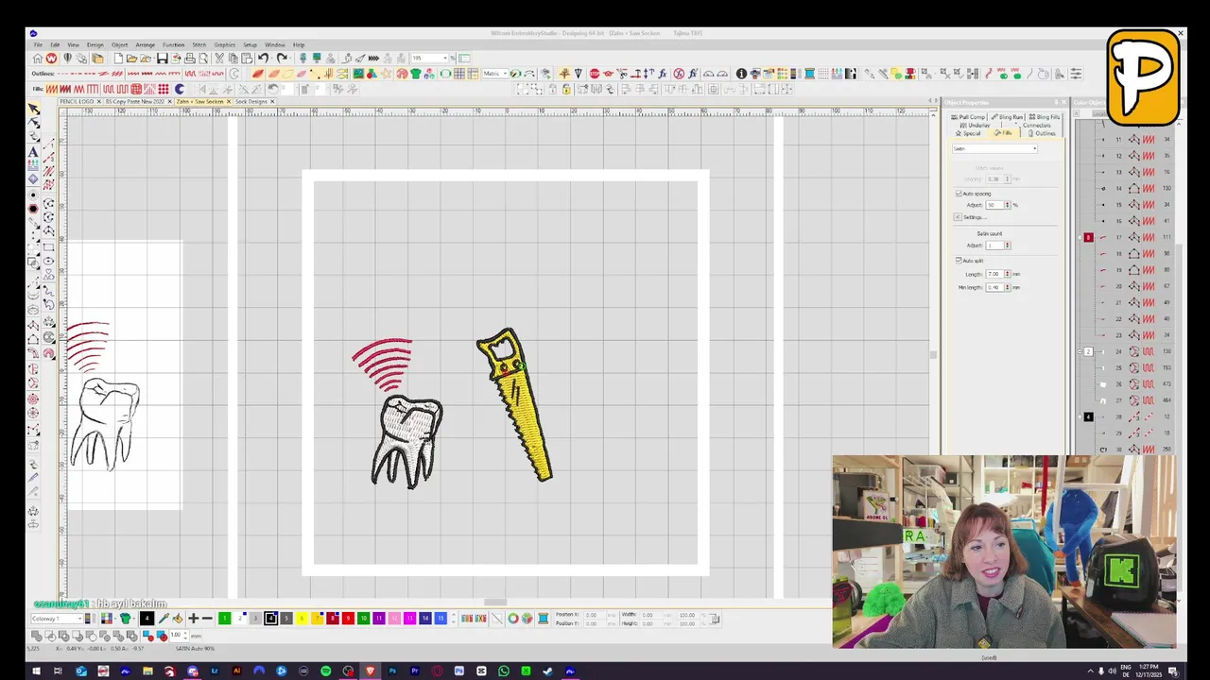Open the Windows Start menu
The image size is (1210, 680).
(37, 671)
